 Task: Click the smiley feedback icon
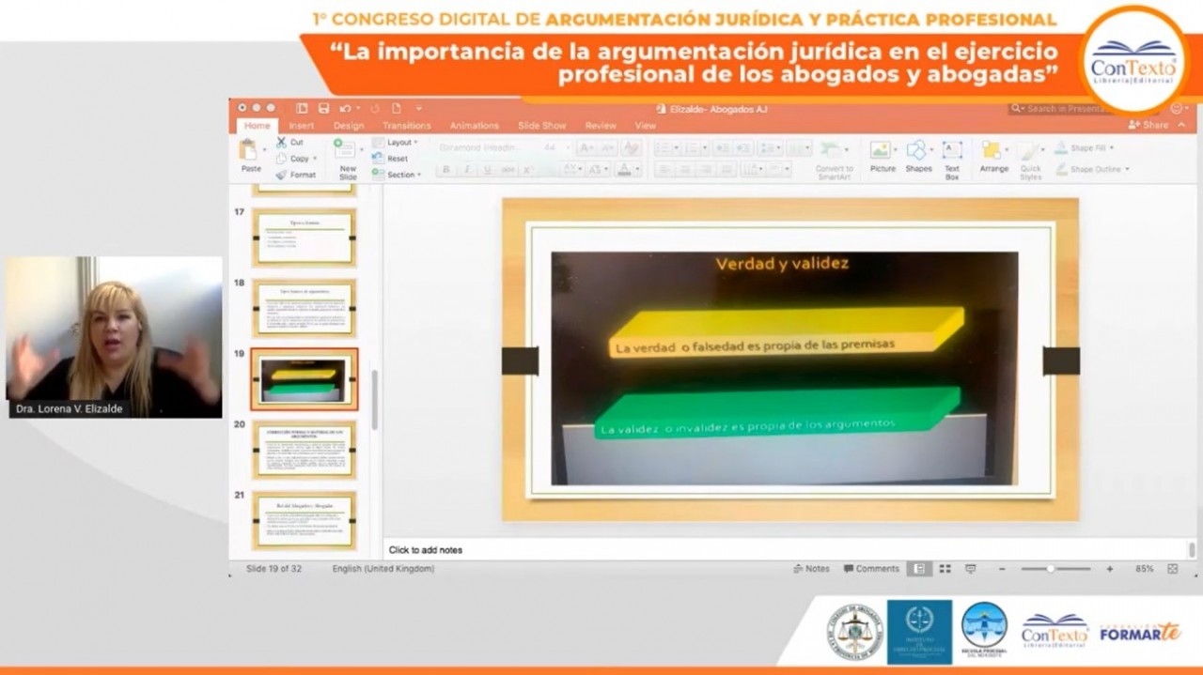tap(1176, 109)
